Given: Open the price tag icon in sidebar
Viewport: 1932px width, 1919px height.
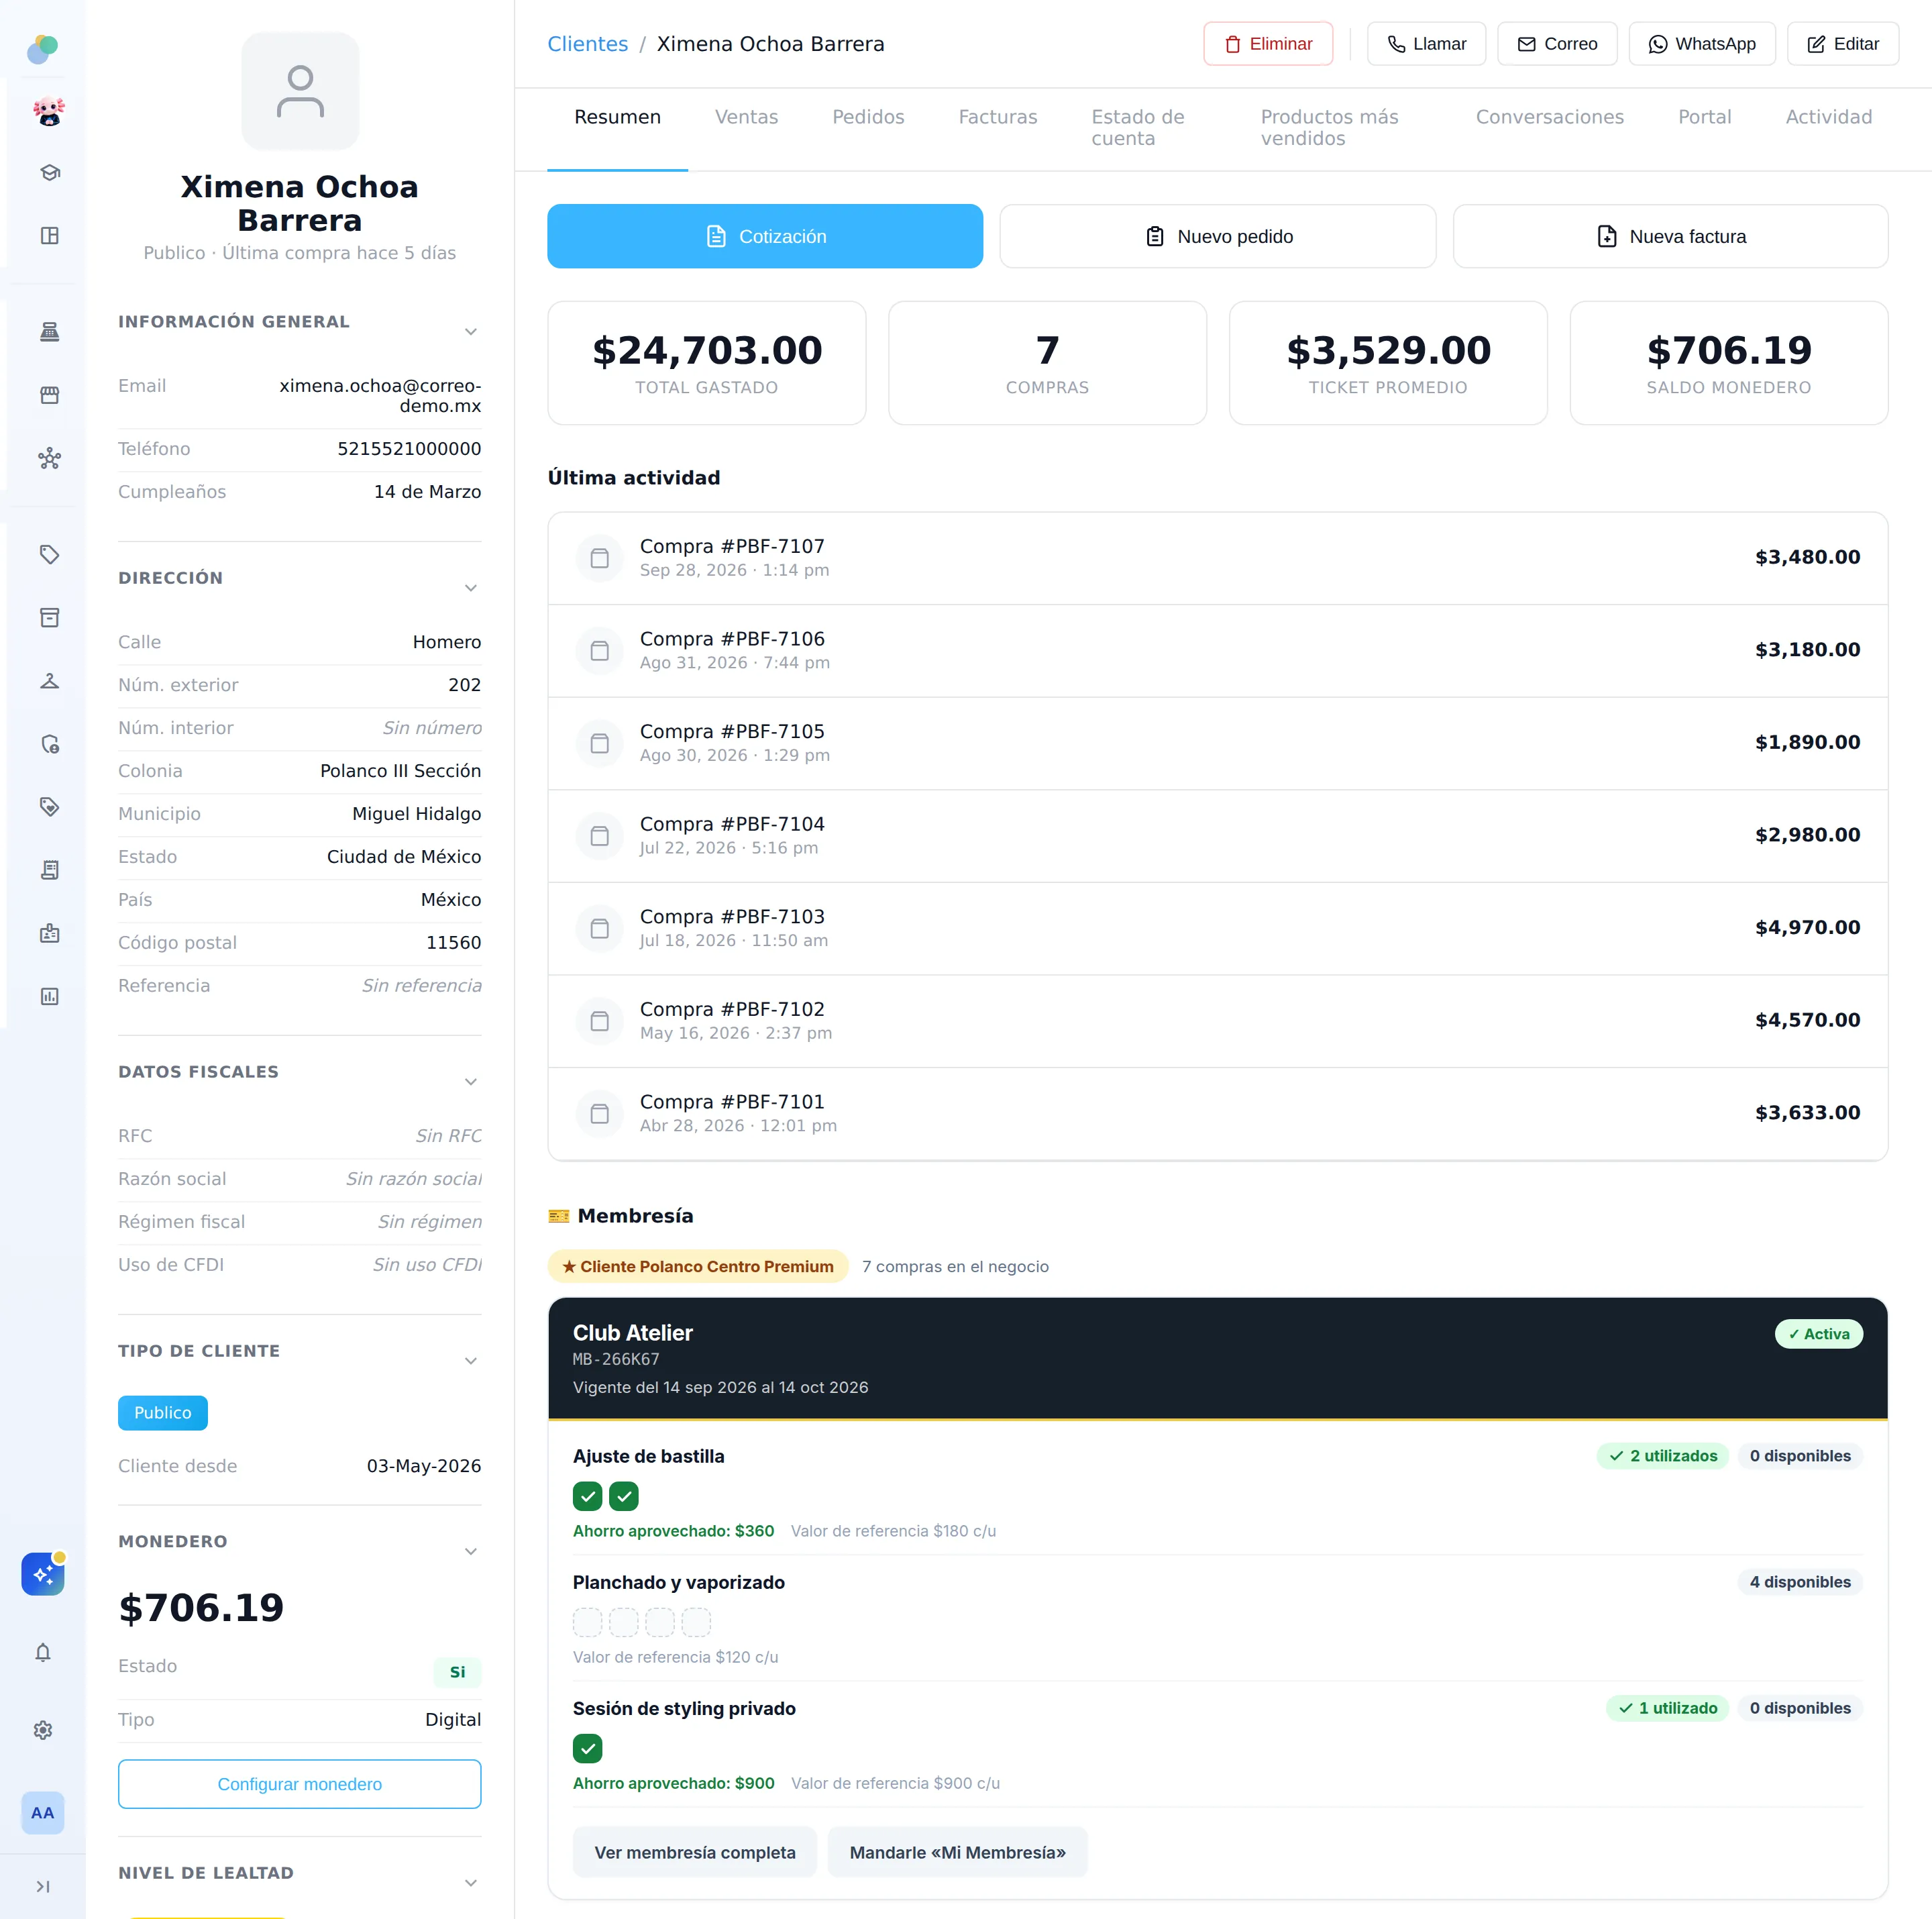Looking at the screenshot, I should click(x=49, y=555).
